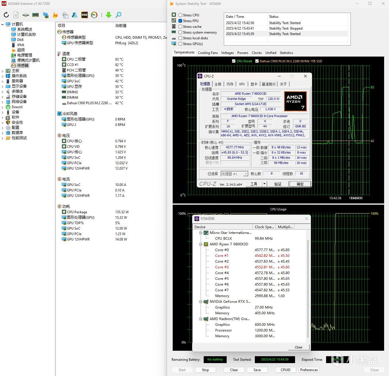Open the 内存 tab in CPU-Z
This screenshot has width=389, height=376.
click(230, 84)
